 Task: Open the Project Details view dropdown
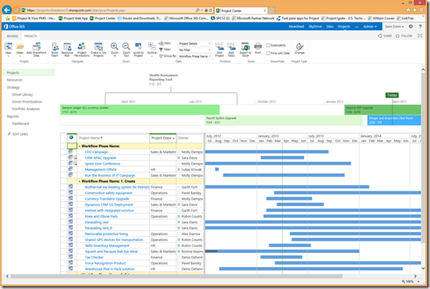[196, 44]
